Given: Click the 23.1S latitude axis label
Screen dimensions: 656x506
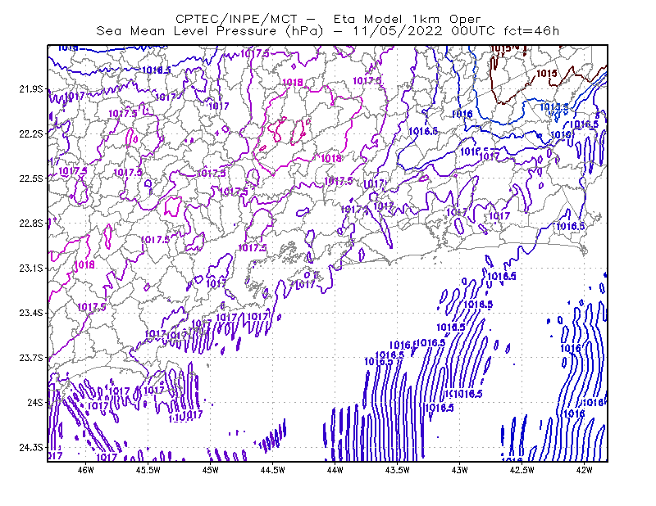Looking at the screenshot, I should 31,269.
